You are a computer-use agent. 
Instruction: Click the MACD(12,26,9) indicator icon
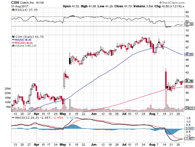tap(12, 118)
